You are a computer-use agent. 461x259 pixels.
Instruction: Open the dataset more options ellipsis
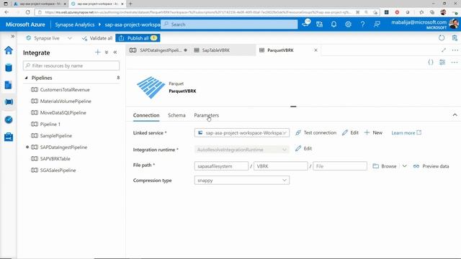pyautogui.click(x=455, y=63)
